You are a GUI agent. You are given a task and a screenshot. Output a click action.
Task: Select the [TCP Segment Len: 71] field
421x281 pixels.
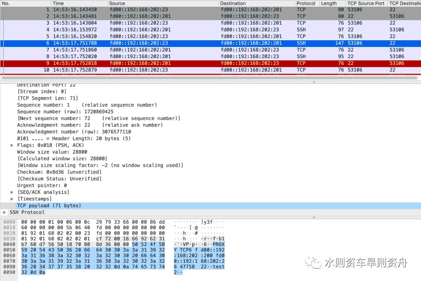coord(47,98)
